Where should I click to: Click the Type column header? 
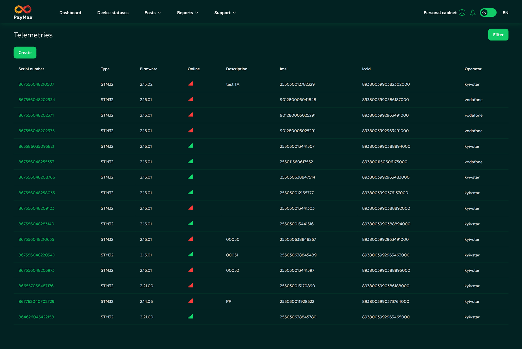click(x=105, y=69)
